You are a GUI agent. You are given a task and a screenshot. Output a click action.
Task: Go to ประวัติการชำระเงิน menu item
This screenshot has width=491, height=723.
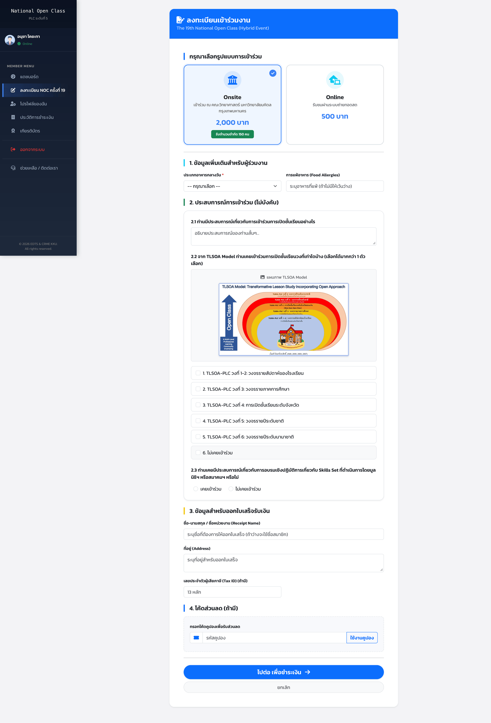pyautogui.click(x=37, y=117)
